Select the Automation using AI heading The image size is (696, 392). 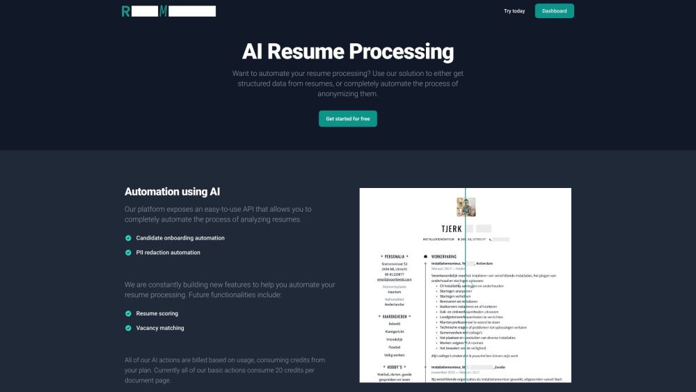coord(172,191)
